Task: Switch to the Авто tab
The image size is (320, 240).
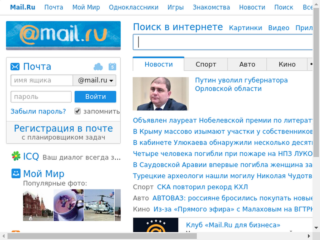Action: click(x=247, y=64)
